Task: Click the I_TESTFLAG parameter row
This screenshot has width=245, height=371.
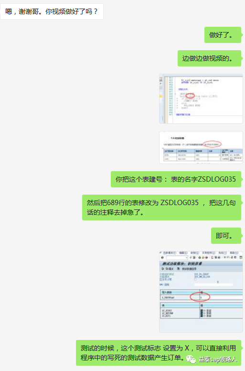Action: [x=201, y=297]
